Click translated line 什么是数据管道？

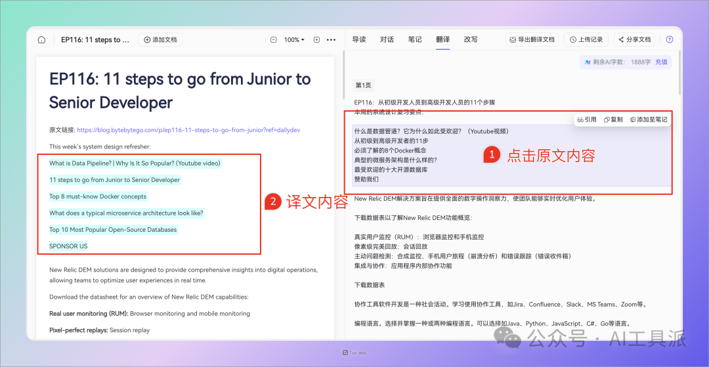click(x=432, y=131)
